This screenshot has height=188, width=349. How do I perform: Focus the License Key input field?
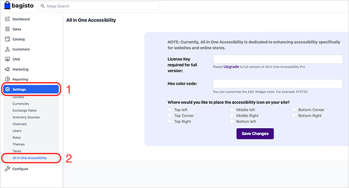pos(278,59)
